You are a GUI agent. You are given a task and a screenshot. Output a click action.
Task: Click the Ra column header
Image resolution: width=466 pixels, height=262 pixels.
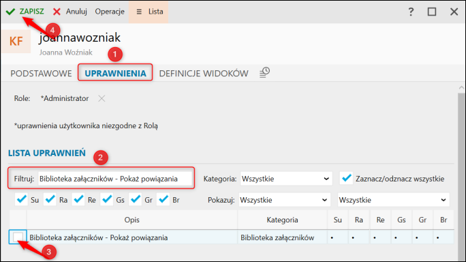pyautogui.click(x=359, y=220)
